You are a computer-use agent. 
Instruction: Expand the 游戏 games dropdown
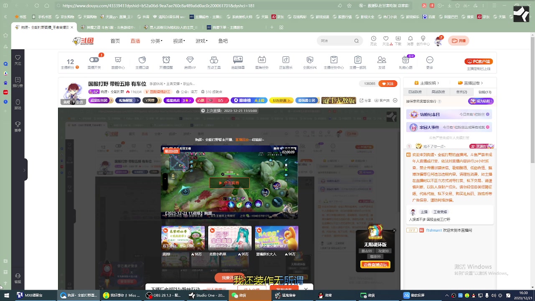[x=201, y=41]
